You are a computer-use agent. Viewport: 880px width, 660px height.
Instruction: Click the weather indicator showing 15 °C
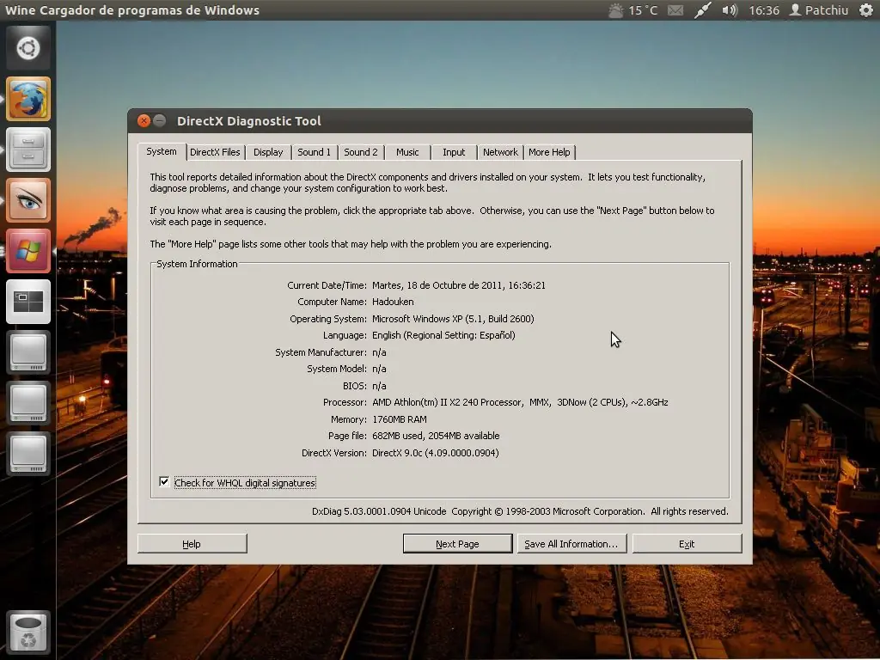tap(633, 10)
